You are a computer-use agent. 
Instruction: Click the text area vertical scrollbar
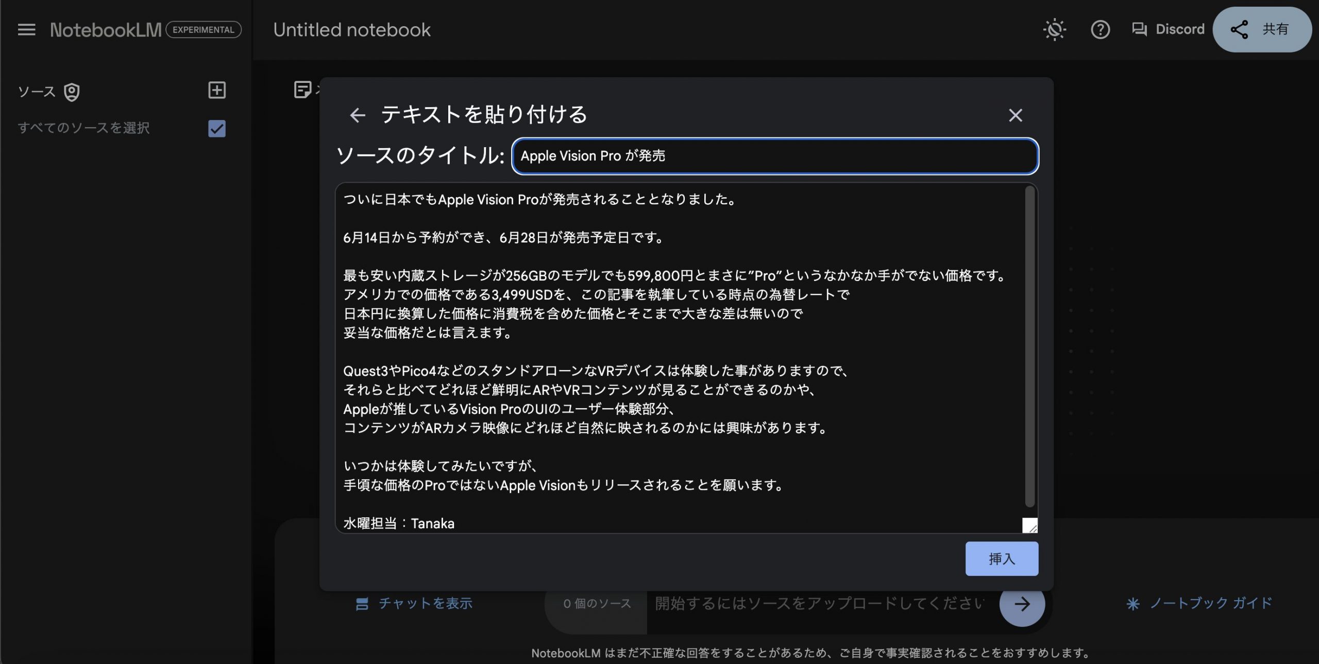(x=1029, y=346)
